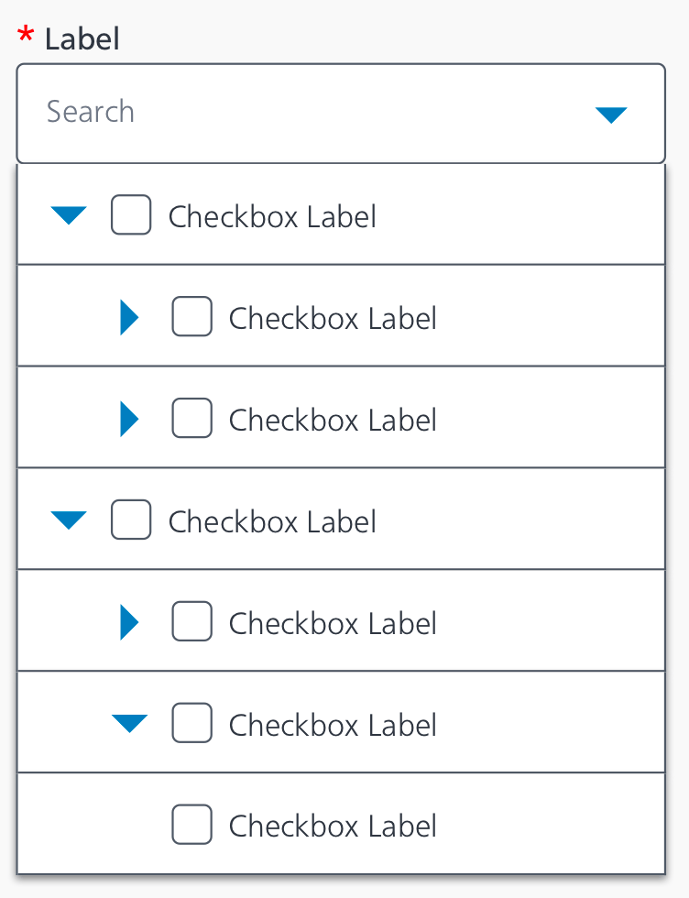Check the sixth row's checkbox
Screen dimensions: 689x898
[191, 723]
